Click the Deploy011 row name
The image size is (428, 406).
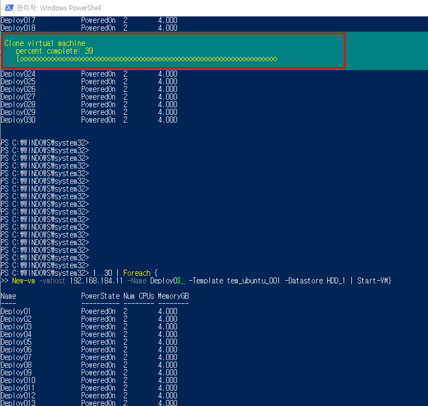coord(18,388)
